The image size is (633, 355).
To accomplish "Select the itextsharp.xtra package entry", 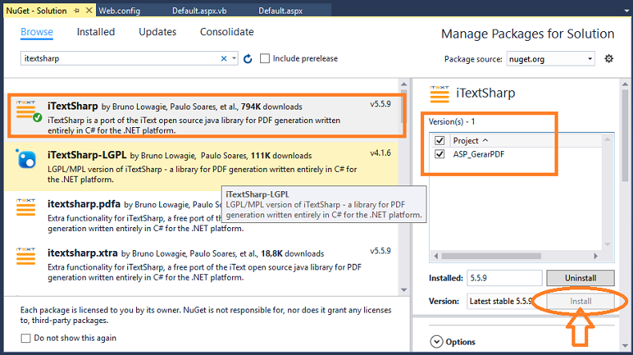I will click(x=201, y=265).
